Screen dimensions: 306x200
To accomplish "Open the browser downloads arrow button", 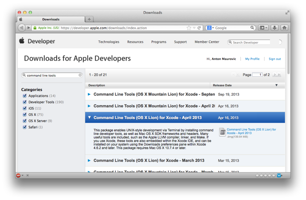I will [274, 28].
